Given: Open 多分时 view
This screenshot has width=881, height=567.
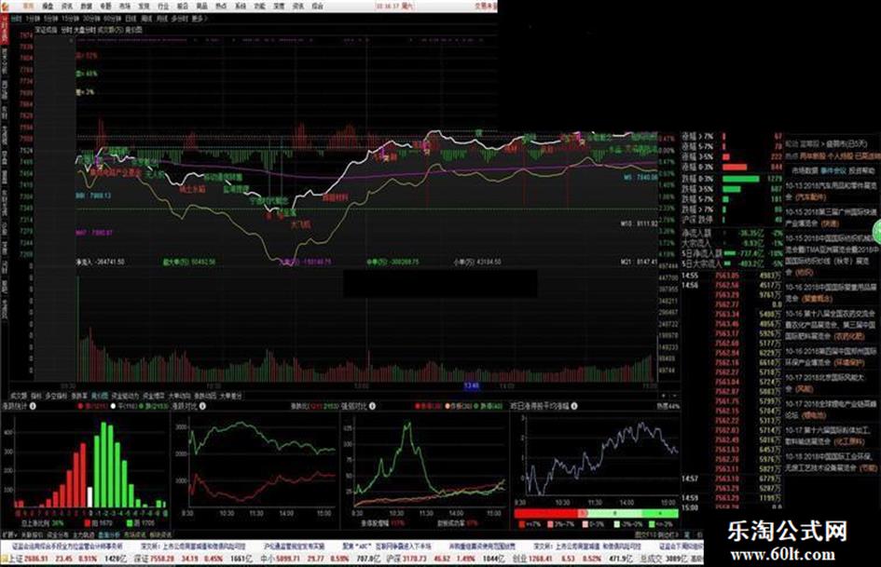Looking at the screenshot, I should (x=179, y=19).
